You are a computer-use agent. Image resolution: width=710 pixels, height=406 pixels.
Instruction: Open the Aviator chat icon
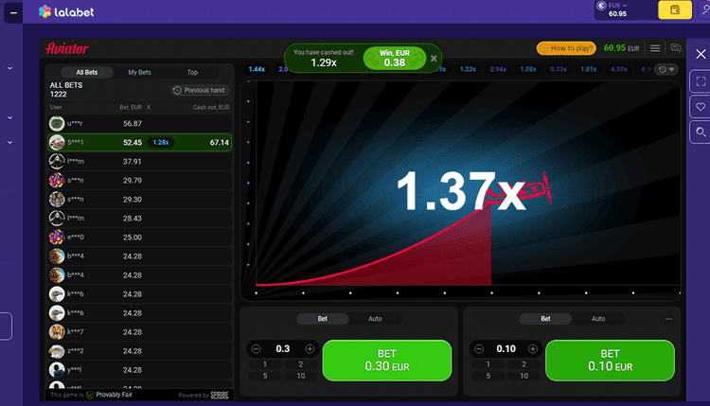(676, 48)
